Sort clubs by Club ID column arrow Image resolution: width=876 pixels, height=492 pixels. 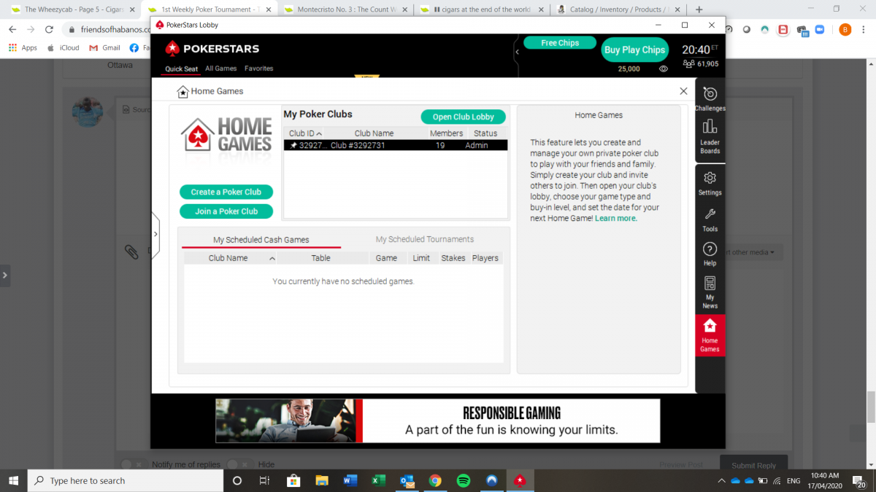(x=319, y=134)
